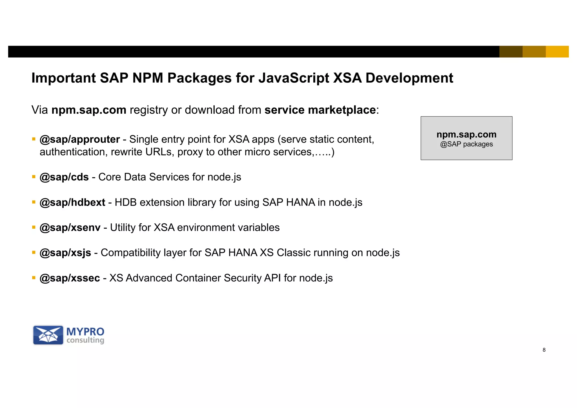577x408 pixels.
Task: Click 'authentication, rewrite URLs, proxy' line
Action: [187, 152]
